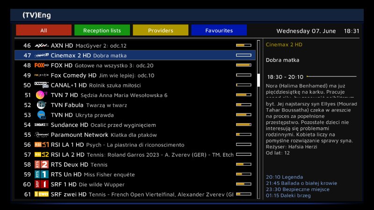Click the Cinemax 2 HD channel logo
Image resolution: width=374 pixels, height=210 pixels.
(42, 56)
